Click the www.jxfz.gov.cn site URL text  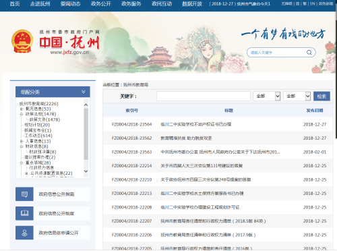(x=69, y=53)
